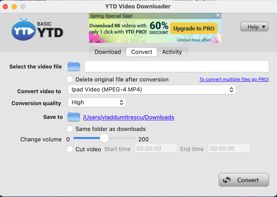
Task: Click the YTD Basic logo
Action: tap(37, 29)
